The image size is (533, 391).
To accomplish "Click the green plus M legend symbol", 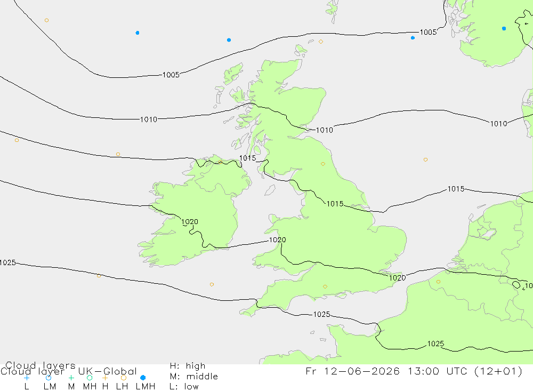I will (71, 378).
